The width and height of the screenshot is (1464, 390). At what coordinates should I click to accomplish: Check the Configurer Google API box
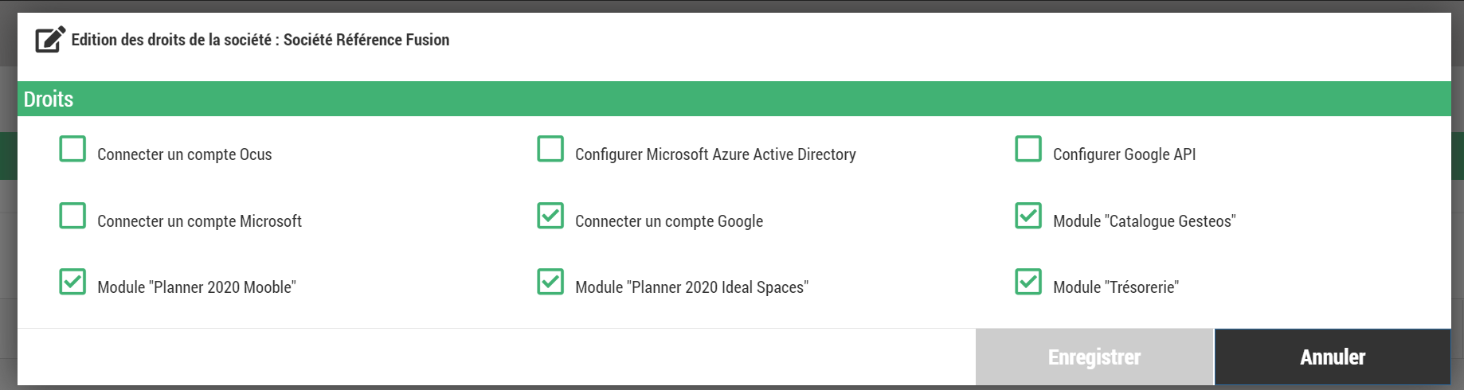[x=1028, y=149]
